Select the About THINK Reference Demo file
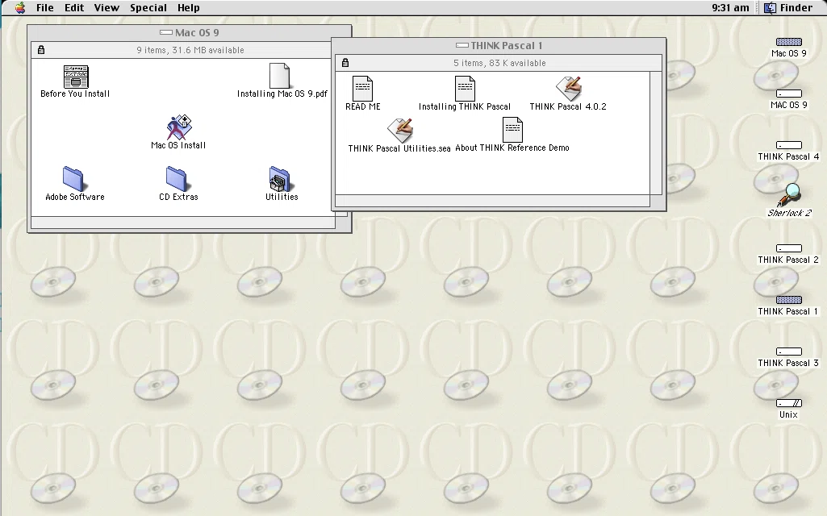 [512, 130]
